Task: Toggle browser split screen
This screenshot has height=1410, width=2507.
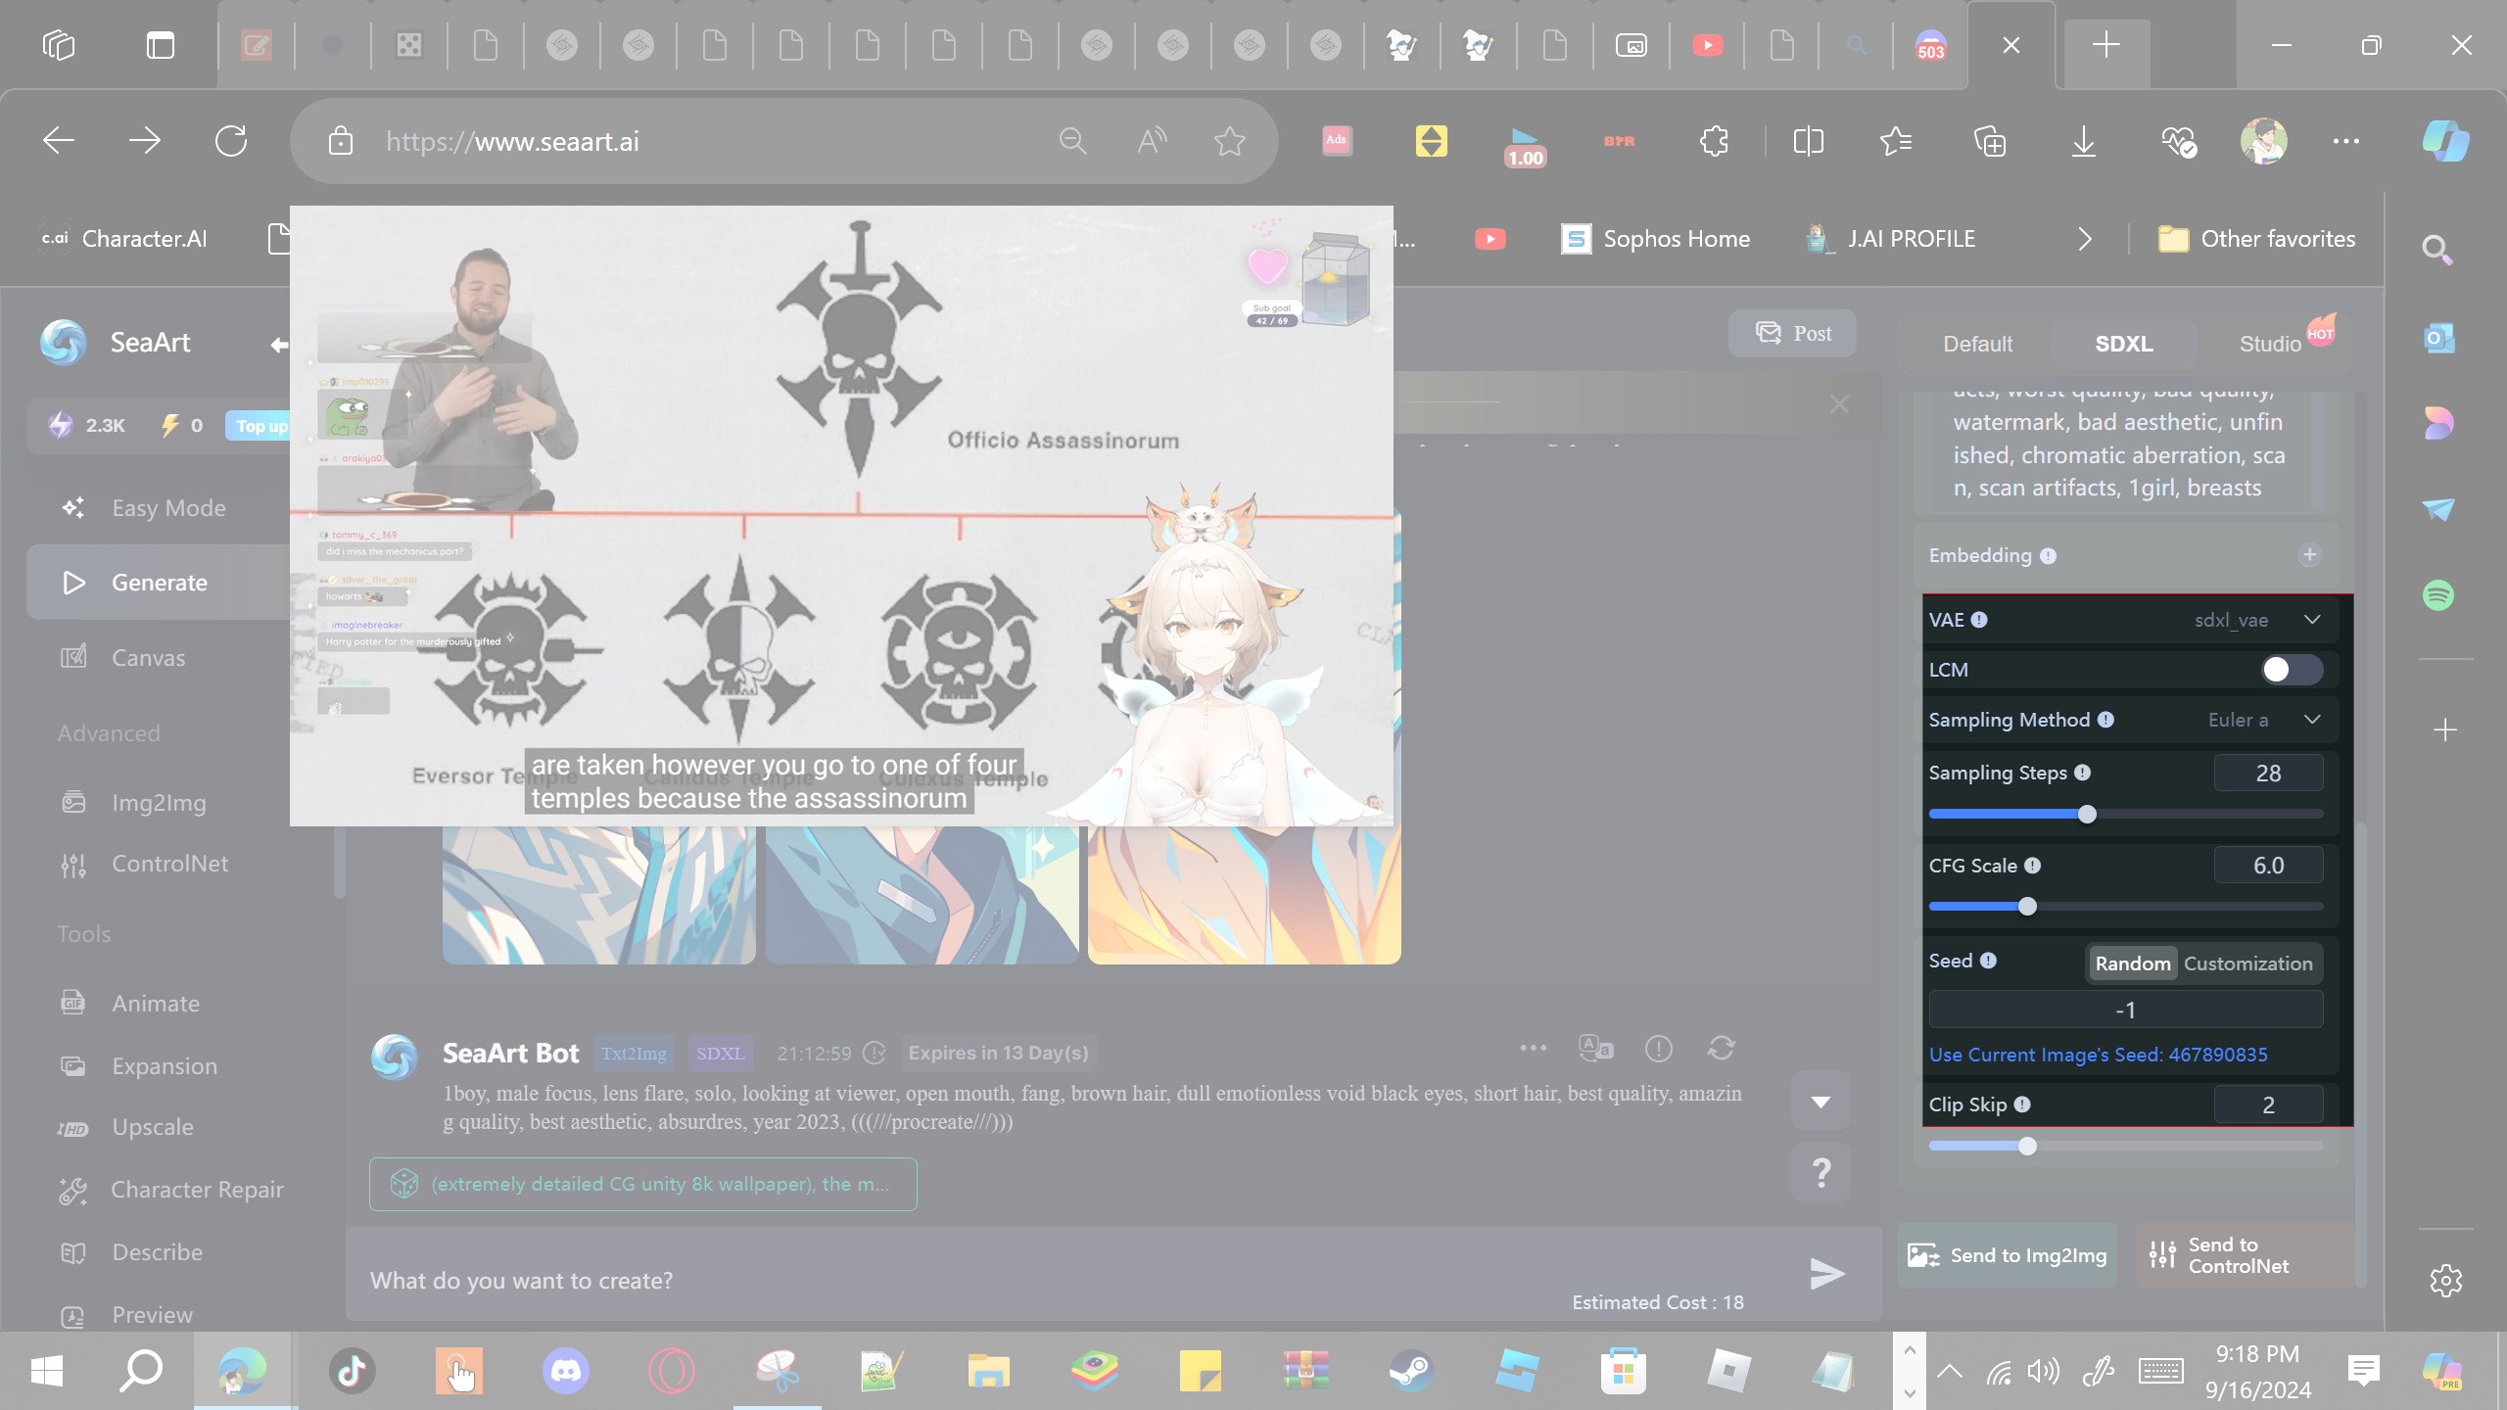Action: tap(1808, 141)
